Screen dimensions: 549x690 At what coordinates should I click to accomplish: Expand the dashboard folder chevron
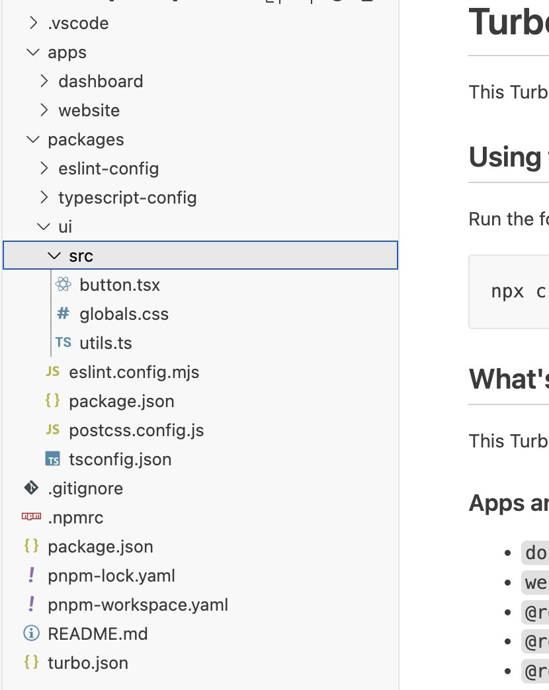pyautogui.click(x=44, y=81)
